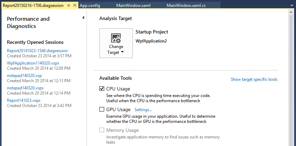This screenshot has width=296, height=146.
Task: Switch to the App.config tab
Action: 90,6
